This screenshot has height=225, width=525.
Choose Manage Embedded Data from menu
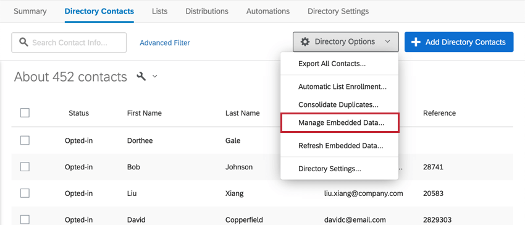click(x=340, y=123)
